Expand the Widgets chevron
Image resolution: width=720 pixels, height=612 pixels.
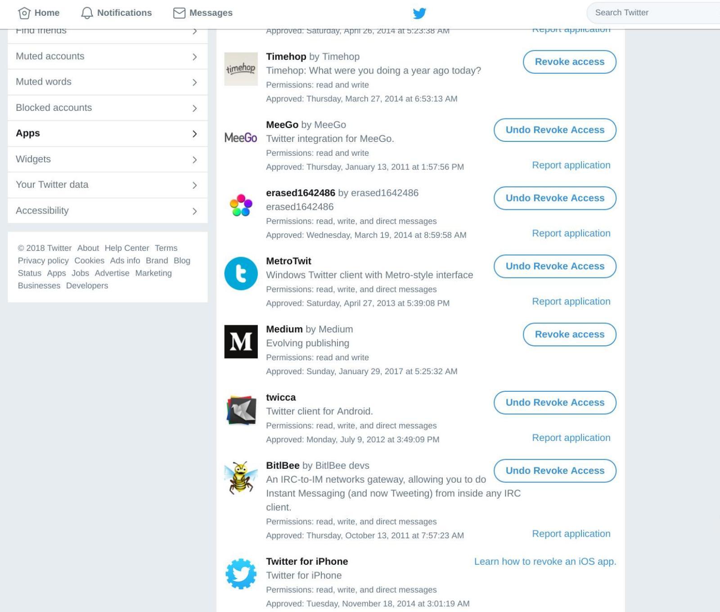[x=194, y=160]
